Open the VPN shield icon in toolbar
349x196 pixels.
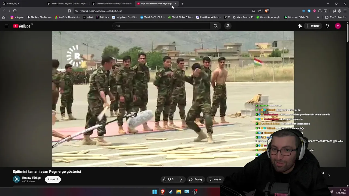click(339, 11)
